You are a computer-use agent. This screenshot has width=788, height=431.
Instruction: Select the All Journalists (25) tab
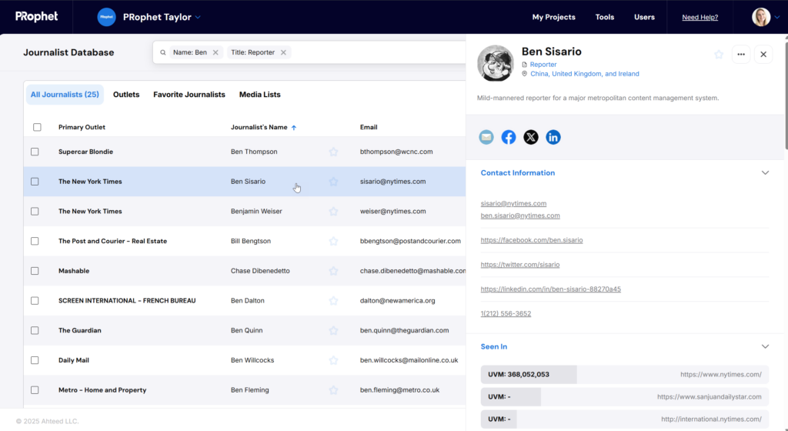pyautogui.click(x=65, y=95)
